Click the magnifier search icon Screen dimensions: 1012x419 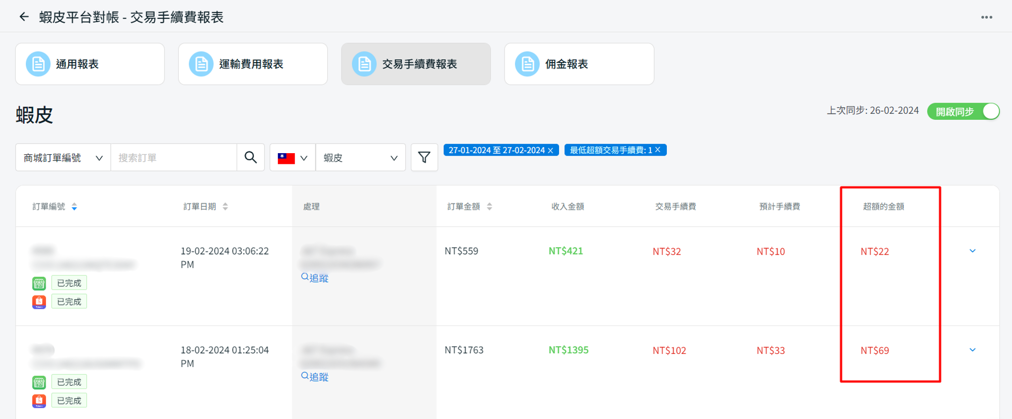pos(250,158)
